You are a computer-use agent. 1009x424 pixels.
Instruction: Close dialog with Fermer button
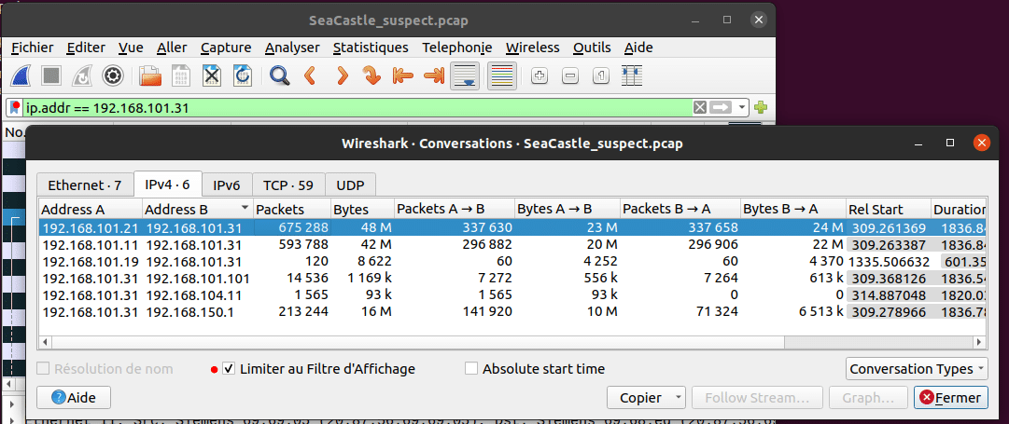[950, 398]
